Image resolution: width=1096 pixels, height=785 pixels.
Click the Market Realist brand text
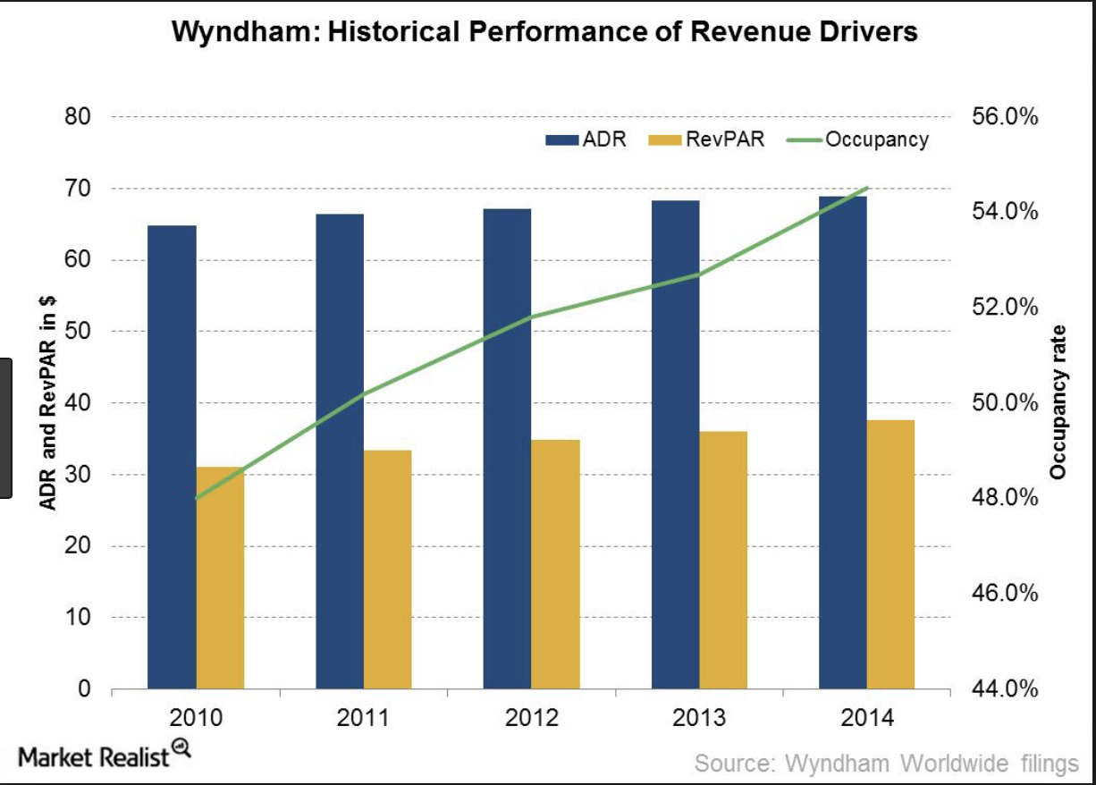pos(94,757)
